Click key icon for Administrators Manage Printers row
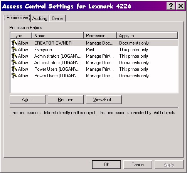Screen dimensions: 187x173 point(14,56)
